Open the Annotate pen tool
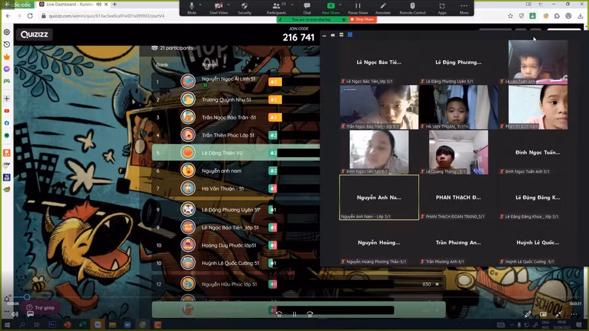Viewport: 589px width, 331px height. click(x=383, y=6)
